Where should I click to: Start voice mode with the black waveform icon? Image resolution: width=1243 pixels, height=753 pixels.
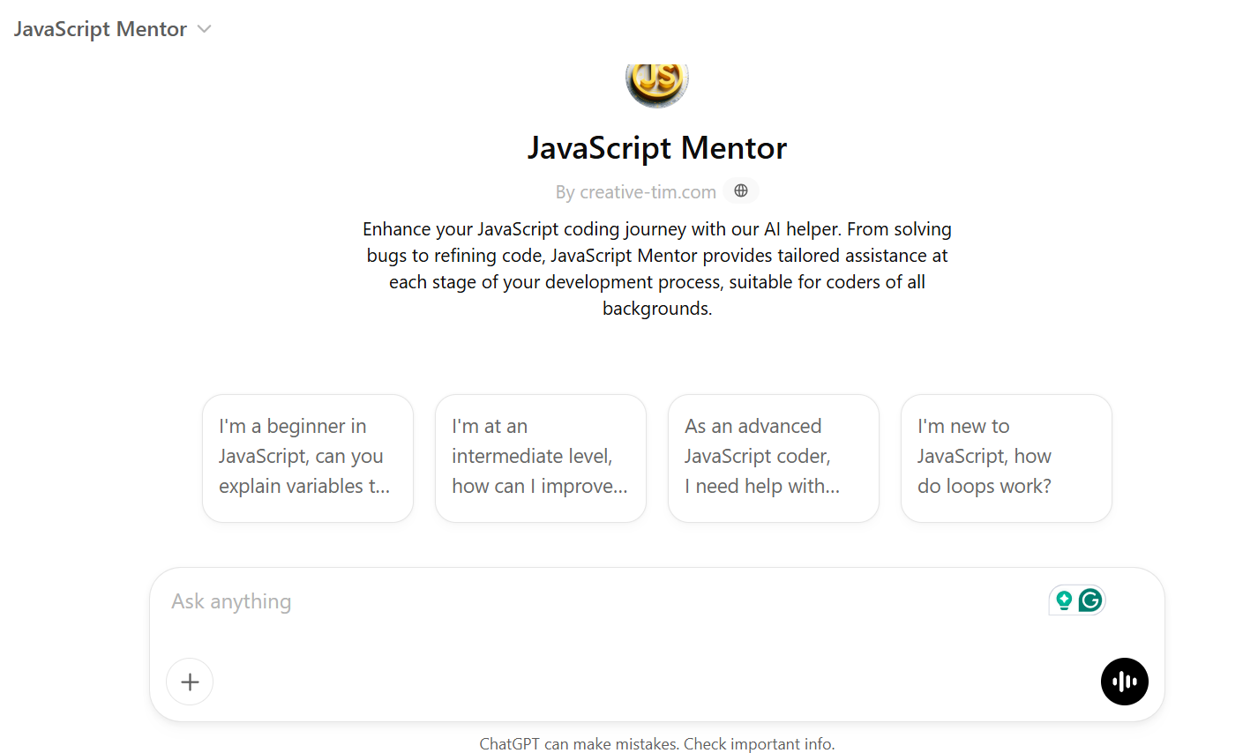(x=1124, y=682)
